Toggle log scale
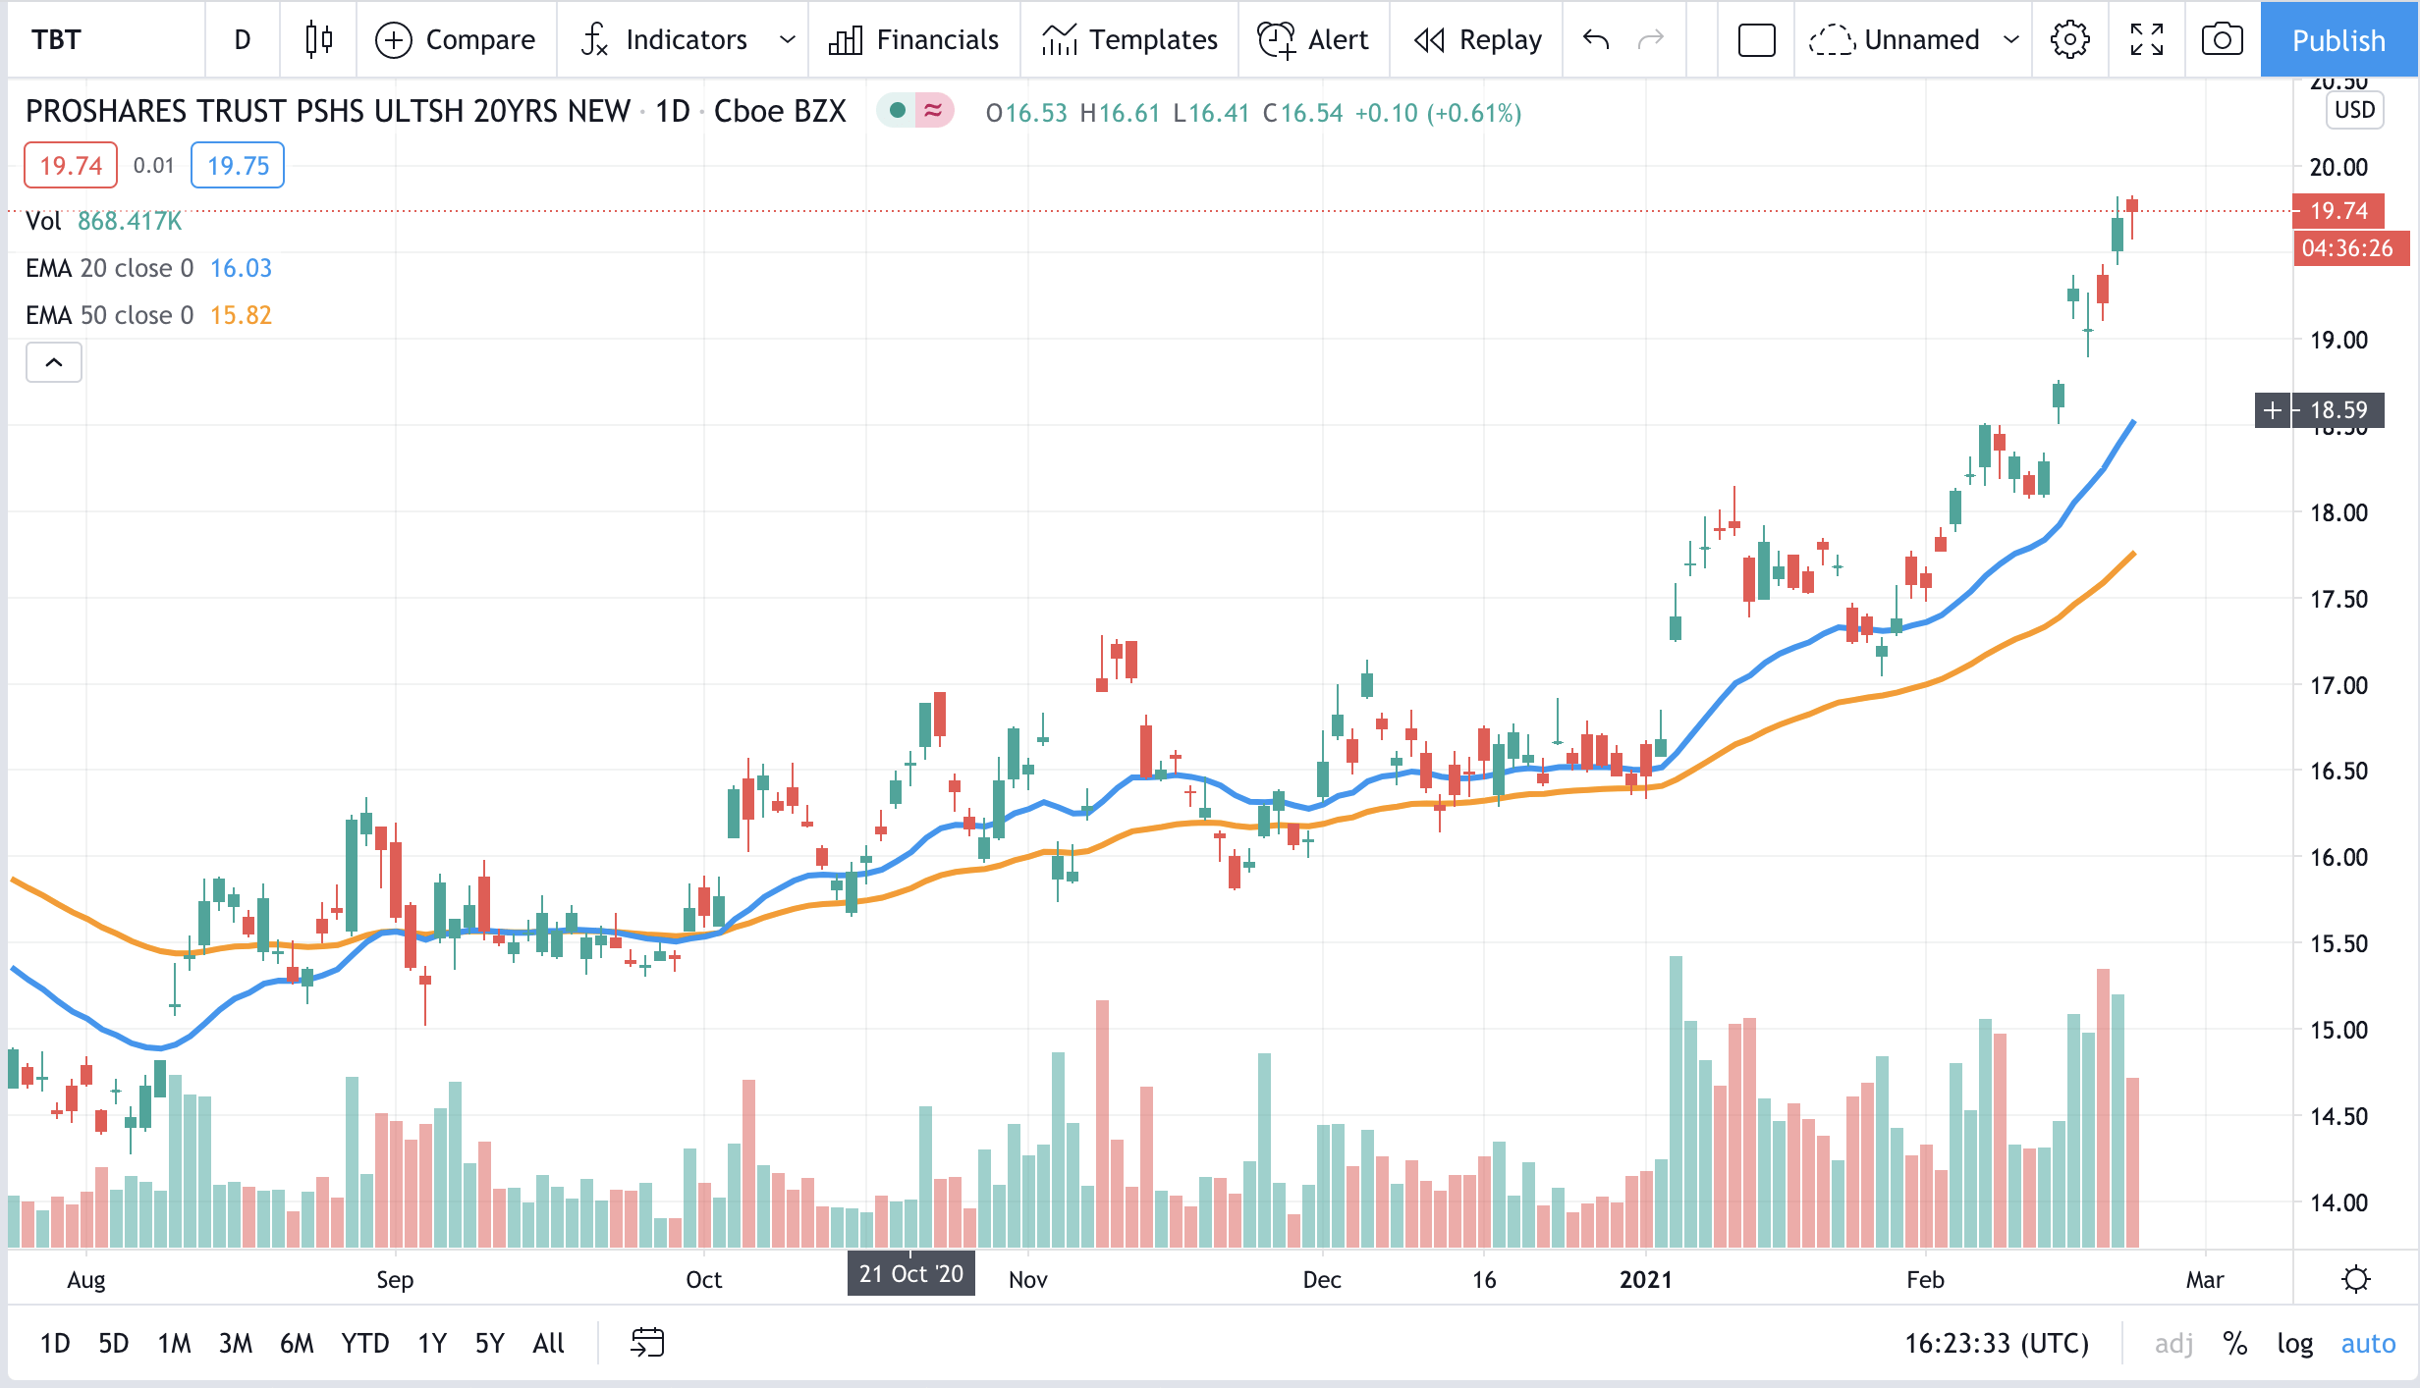The image size is (2420, 1388). coord(2294,1343)
